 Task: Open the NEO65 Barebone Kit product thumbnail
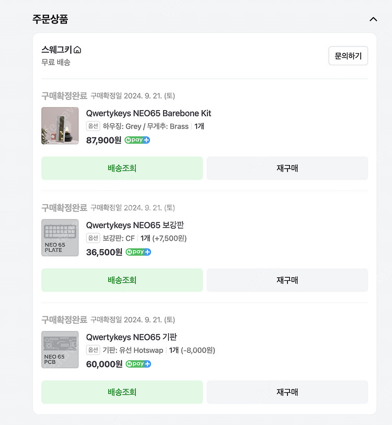coord(60,126)
